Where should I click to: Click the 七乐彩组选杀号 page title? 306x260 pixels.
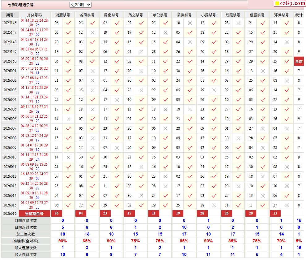[21, 5]
